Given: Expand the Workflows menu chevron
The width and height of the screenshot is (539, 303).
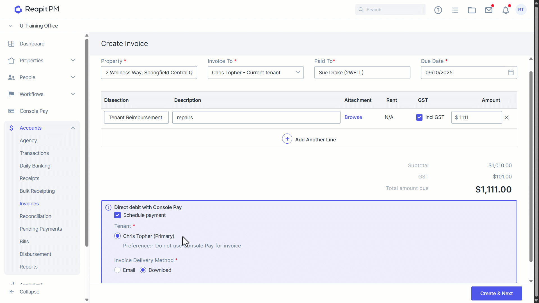Looking at the screenshot, I should point(73,94).
